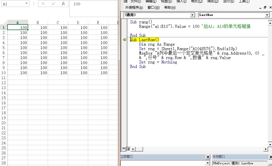272x166 pixels.
Task: Open the 工具(T) menu
Action: (244, 1)
